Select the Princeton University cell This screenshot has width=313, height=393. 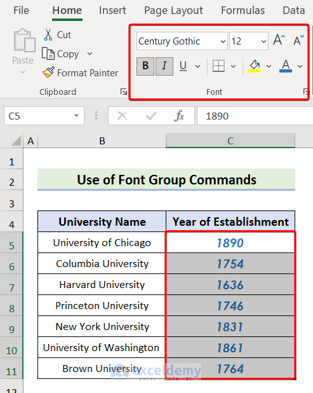coord(102,305)
